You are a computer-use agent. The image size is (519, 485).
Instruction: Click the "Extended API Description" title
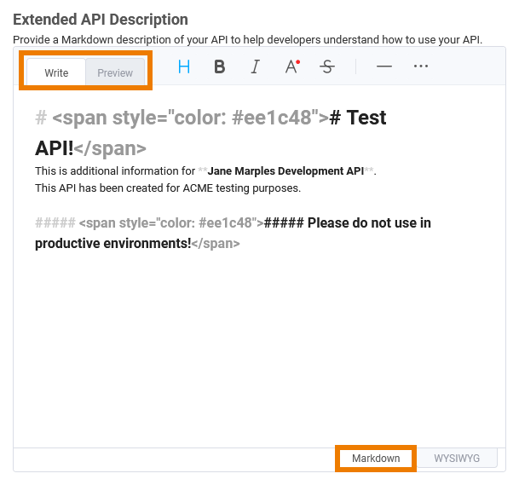tap(101, 20)
